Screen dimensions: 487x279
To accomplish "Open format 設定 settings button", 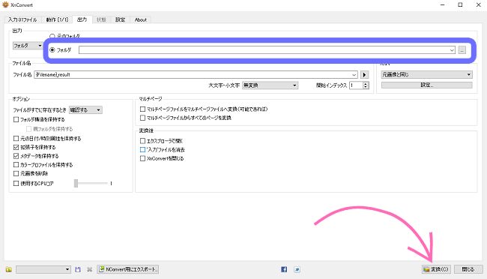I will coord(427,85).
